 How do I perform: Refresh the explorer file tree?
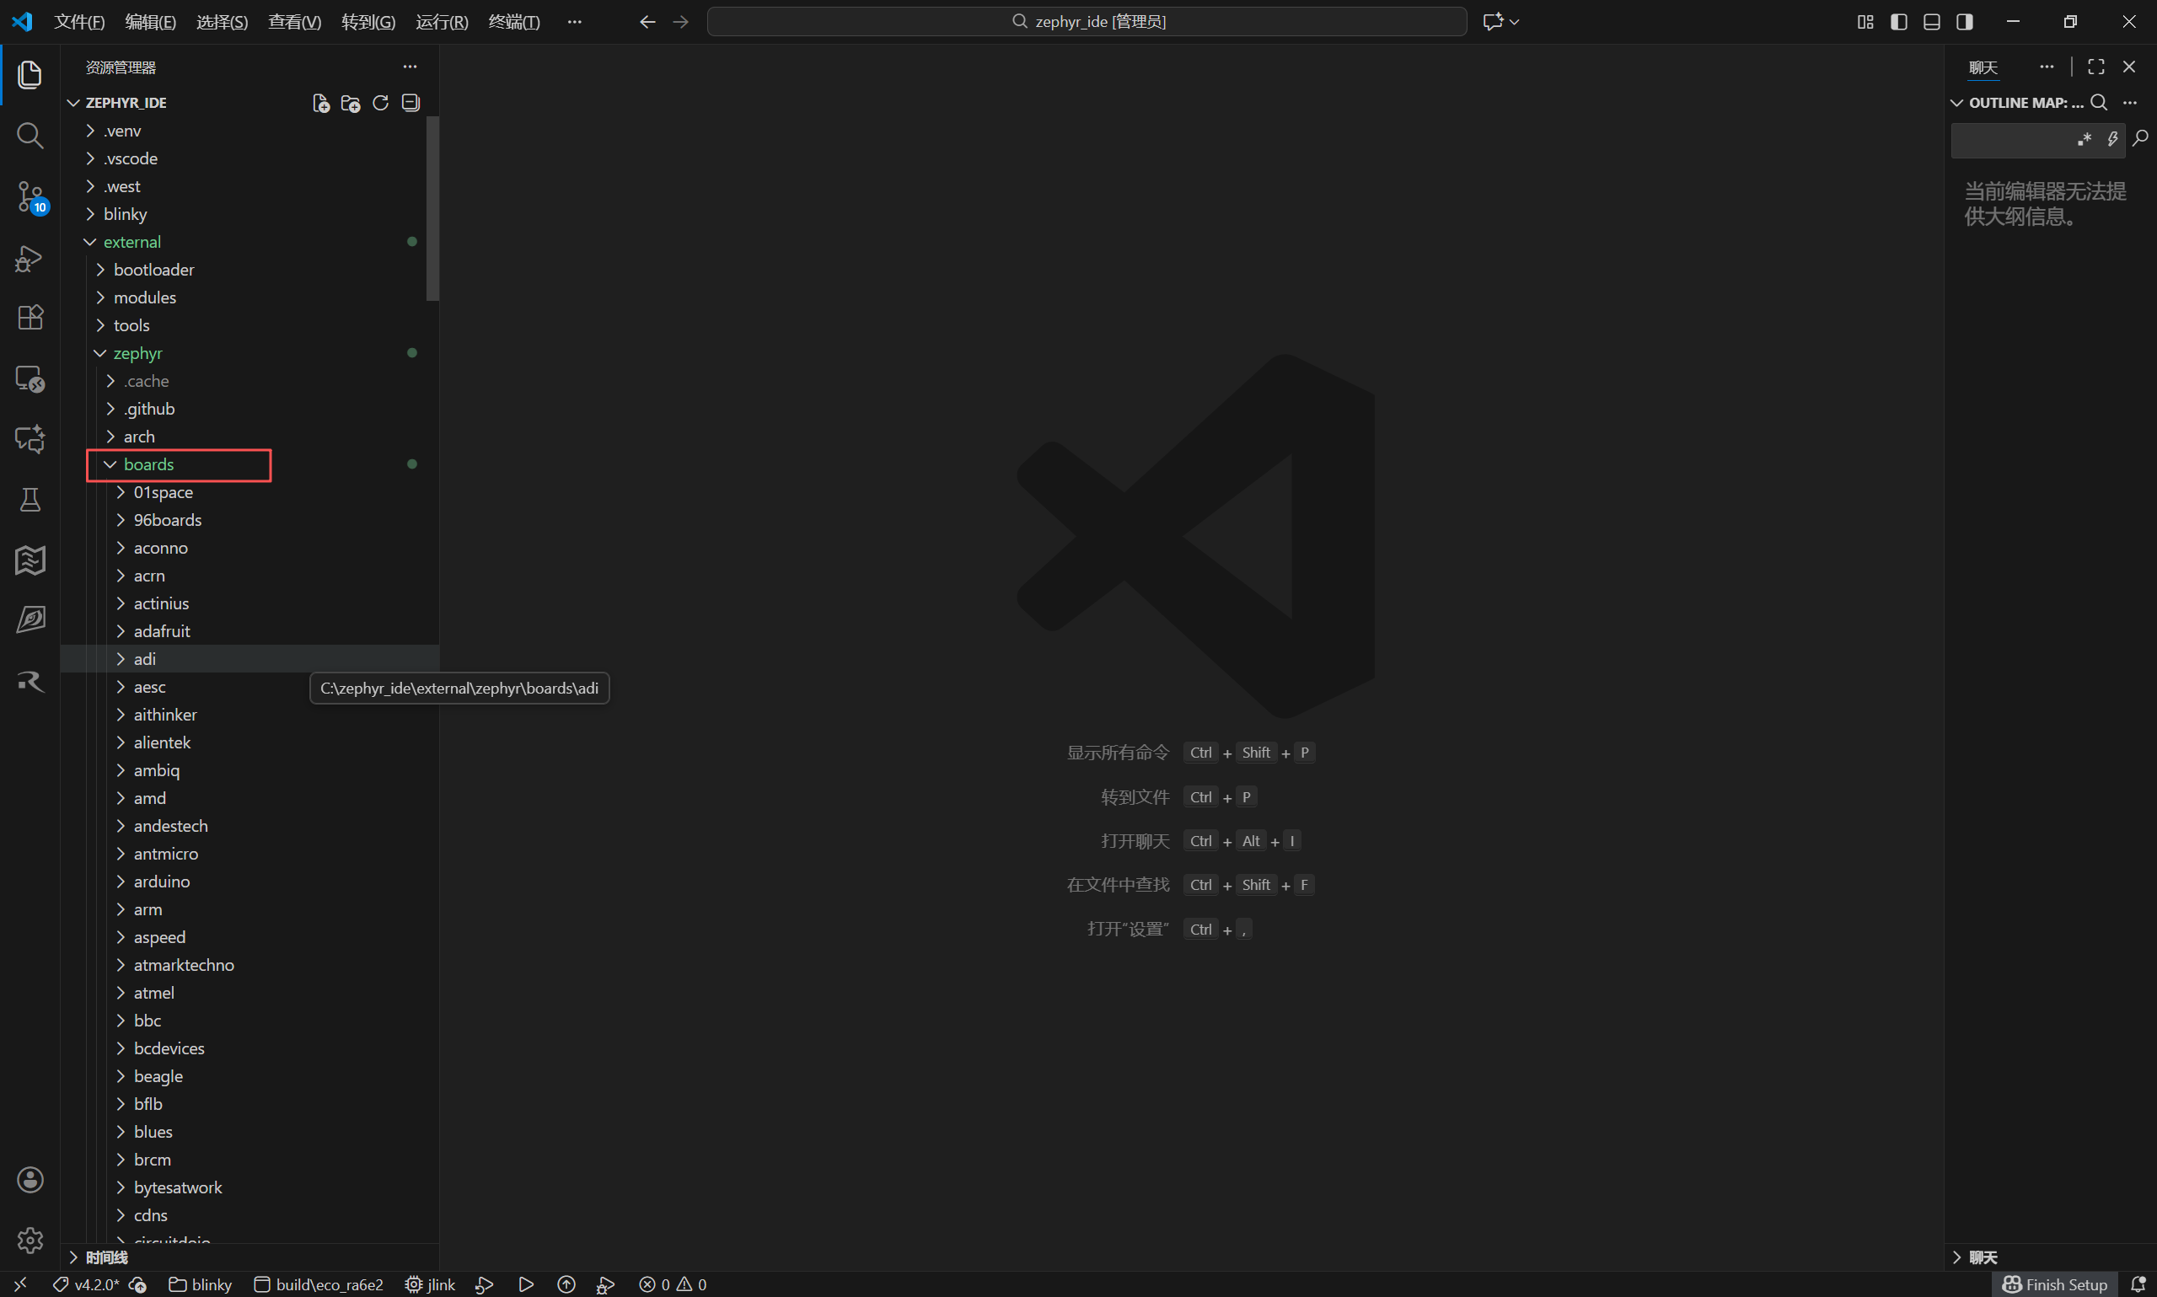380,103
